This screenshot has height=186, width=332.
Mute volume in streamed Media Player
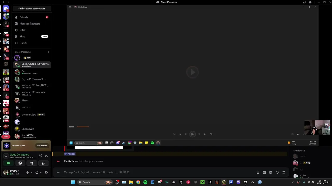pos(298,134)
